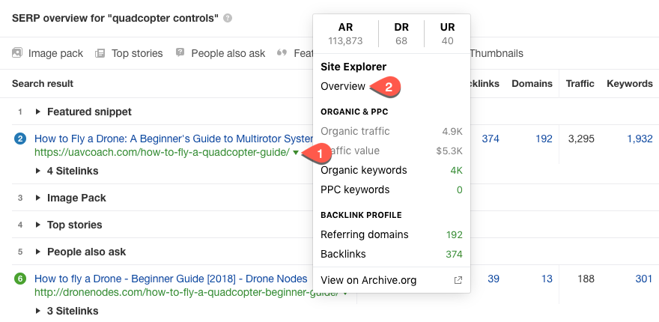Expand the Image Pack result row
The width and height of the screenshot is (659, 322).
pyautogui.click(x=38, y=198)
